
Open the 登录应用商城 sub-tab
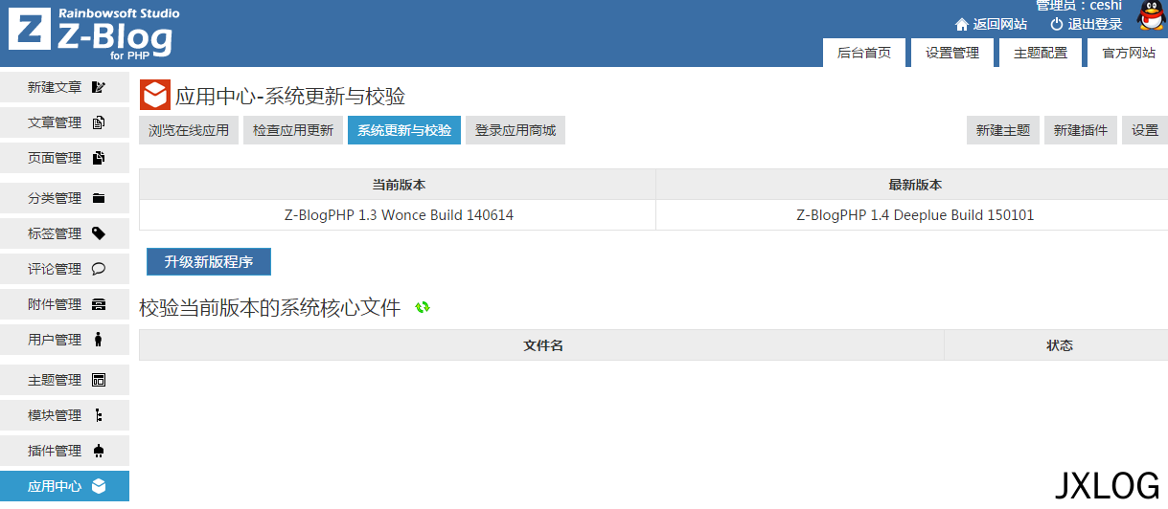[515, 130]
